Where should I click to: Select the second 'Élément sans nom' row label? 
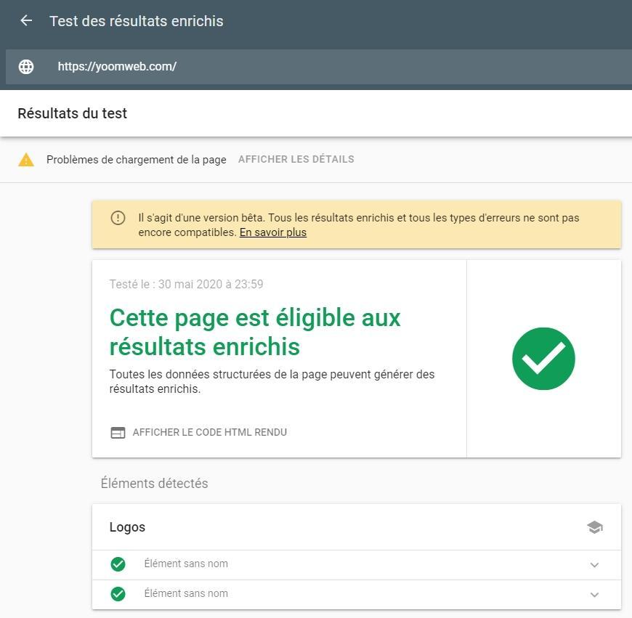click(x=186, y=593)
